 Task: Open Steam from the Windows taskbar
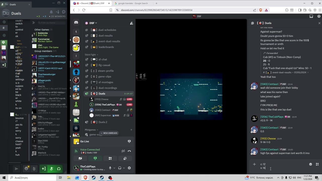(93, 178)
